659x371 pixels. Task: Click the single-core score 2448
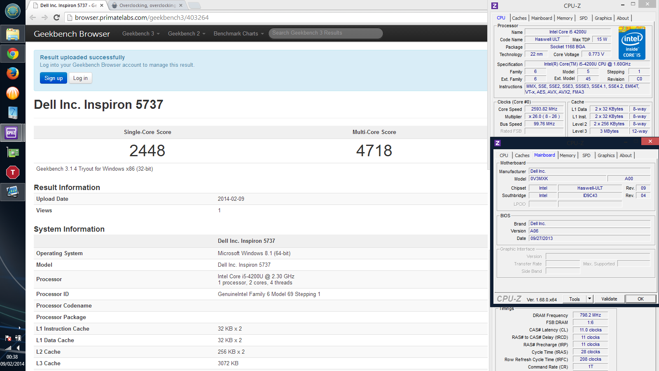click(x=147, y=150)
